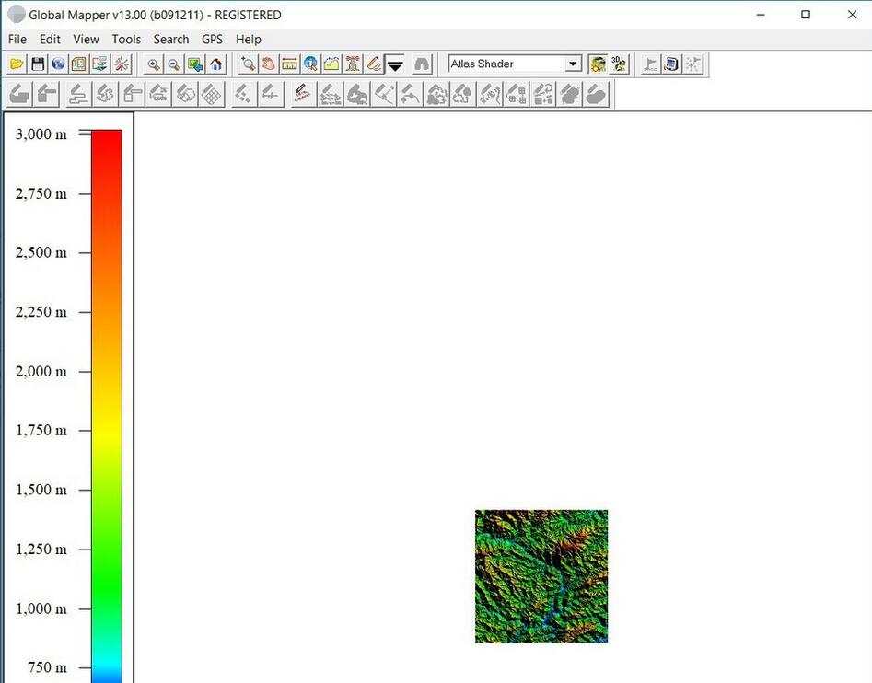The height and width of the screenshot is (683, 872).
Task: Open the Search menu
Action: tap(170, 39)
